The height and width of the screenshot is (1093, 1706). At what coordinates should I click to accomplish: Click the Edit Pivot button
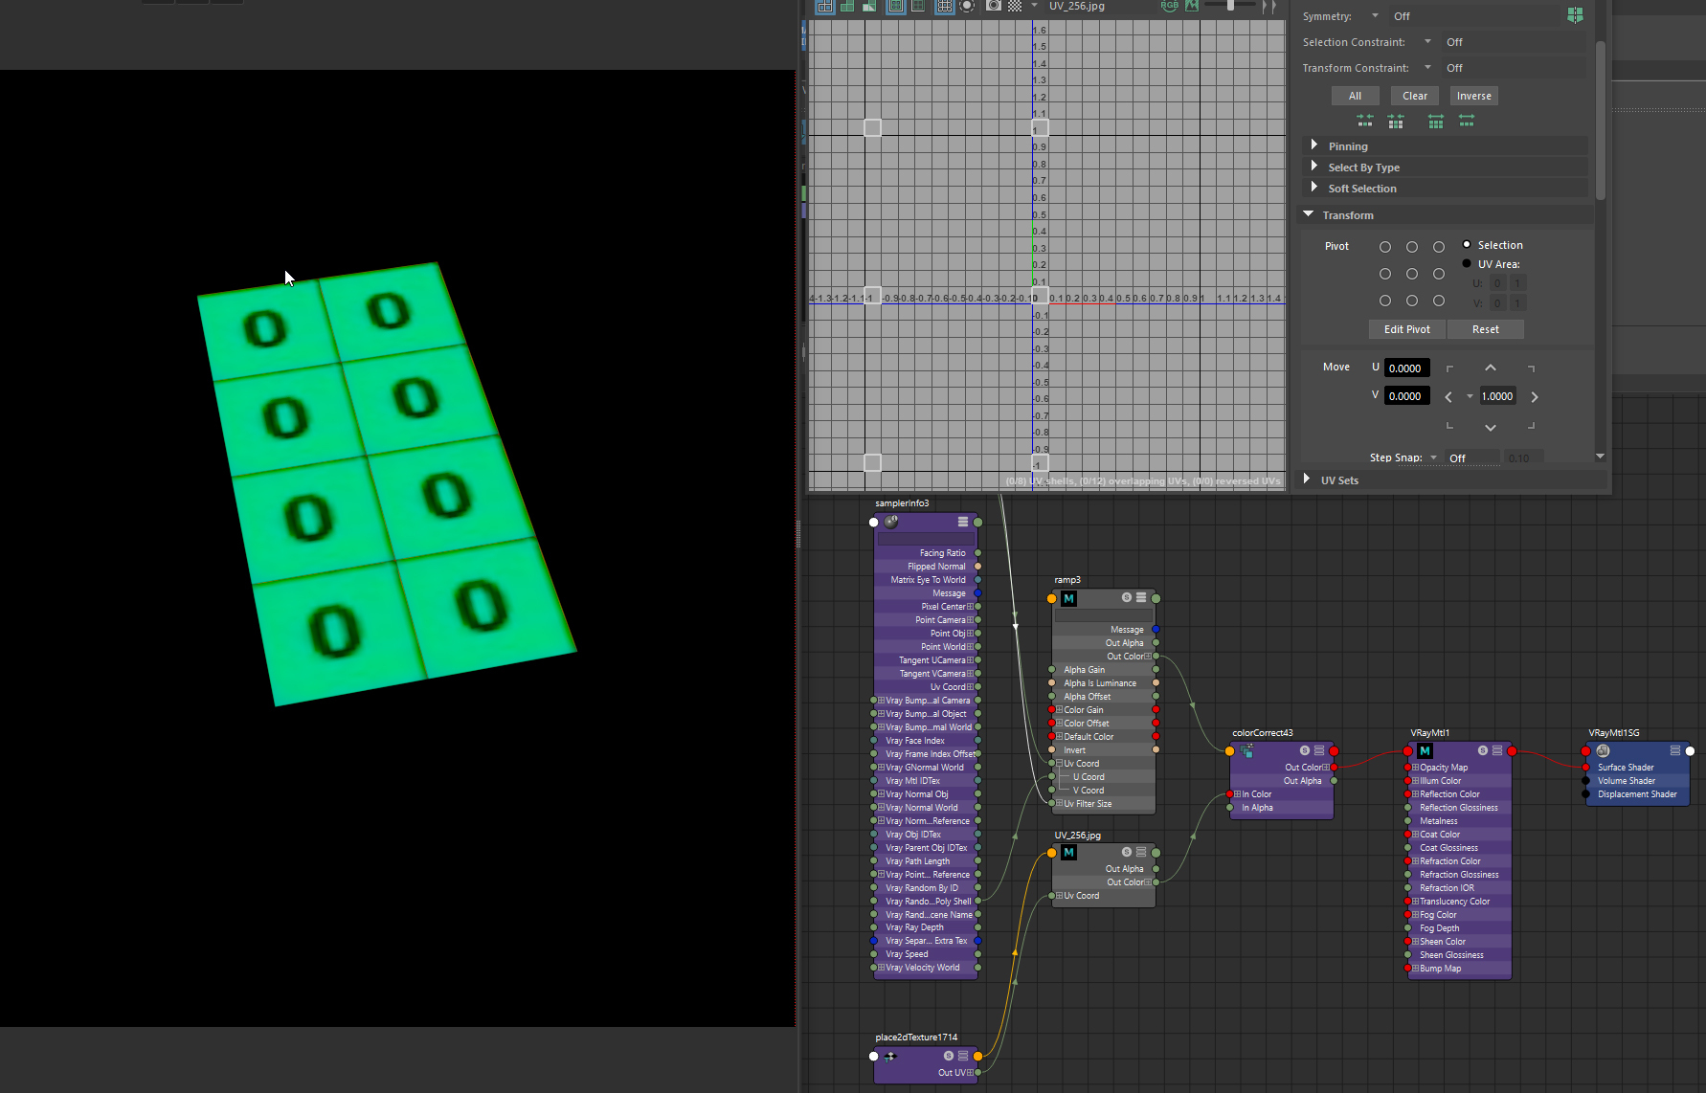click(x=1407, y=329)
